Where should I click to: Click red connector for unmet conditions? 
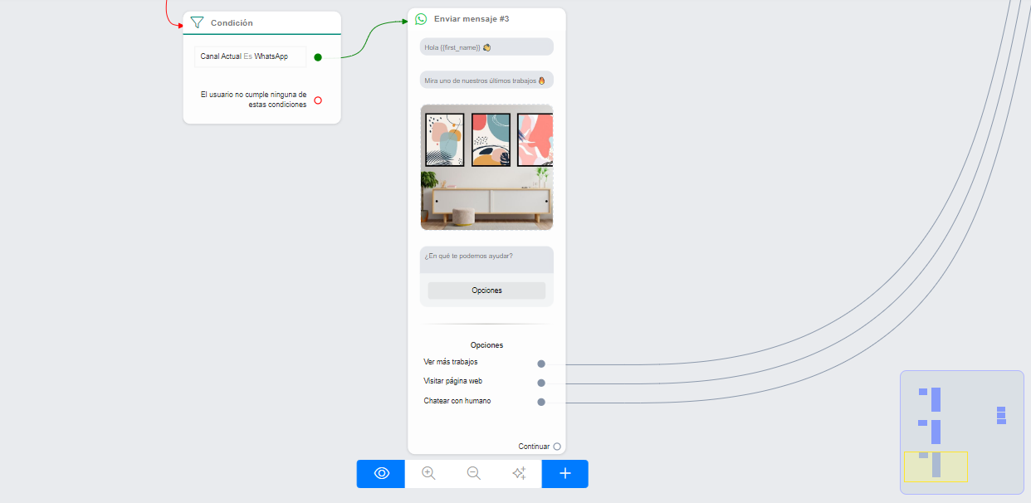tap(318, 100)
